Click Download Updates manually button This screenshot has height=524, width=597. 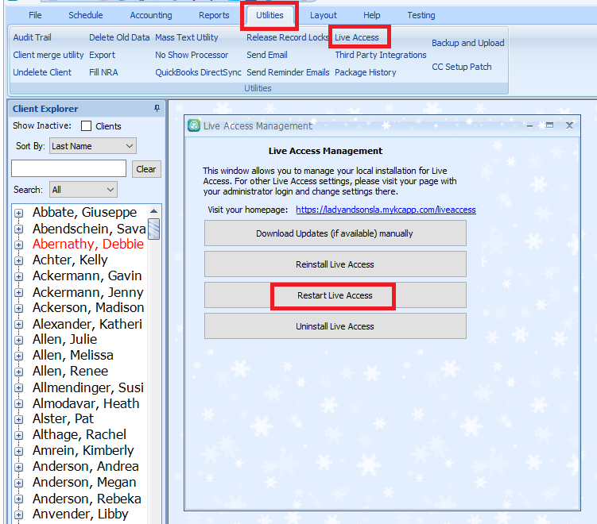click(x=335, y=233)
